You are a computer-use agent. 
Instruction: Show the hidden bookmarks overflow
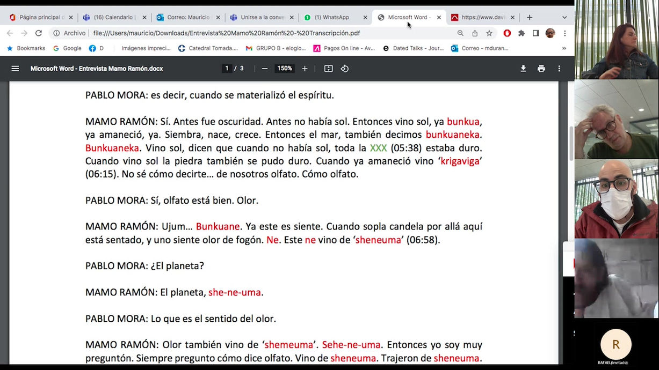click(564, 48)
